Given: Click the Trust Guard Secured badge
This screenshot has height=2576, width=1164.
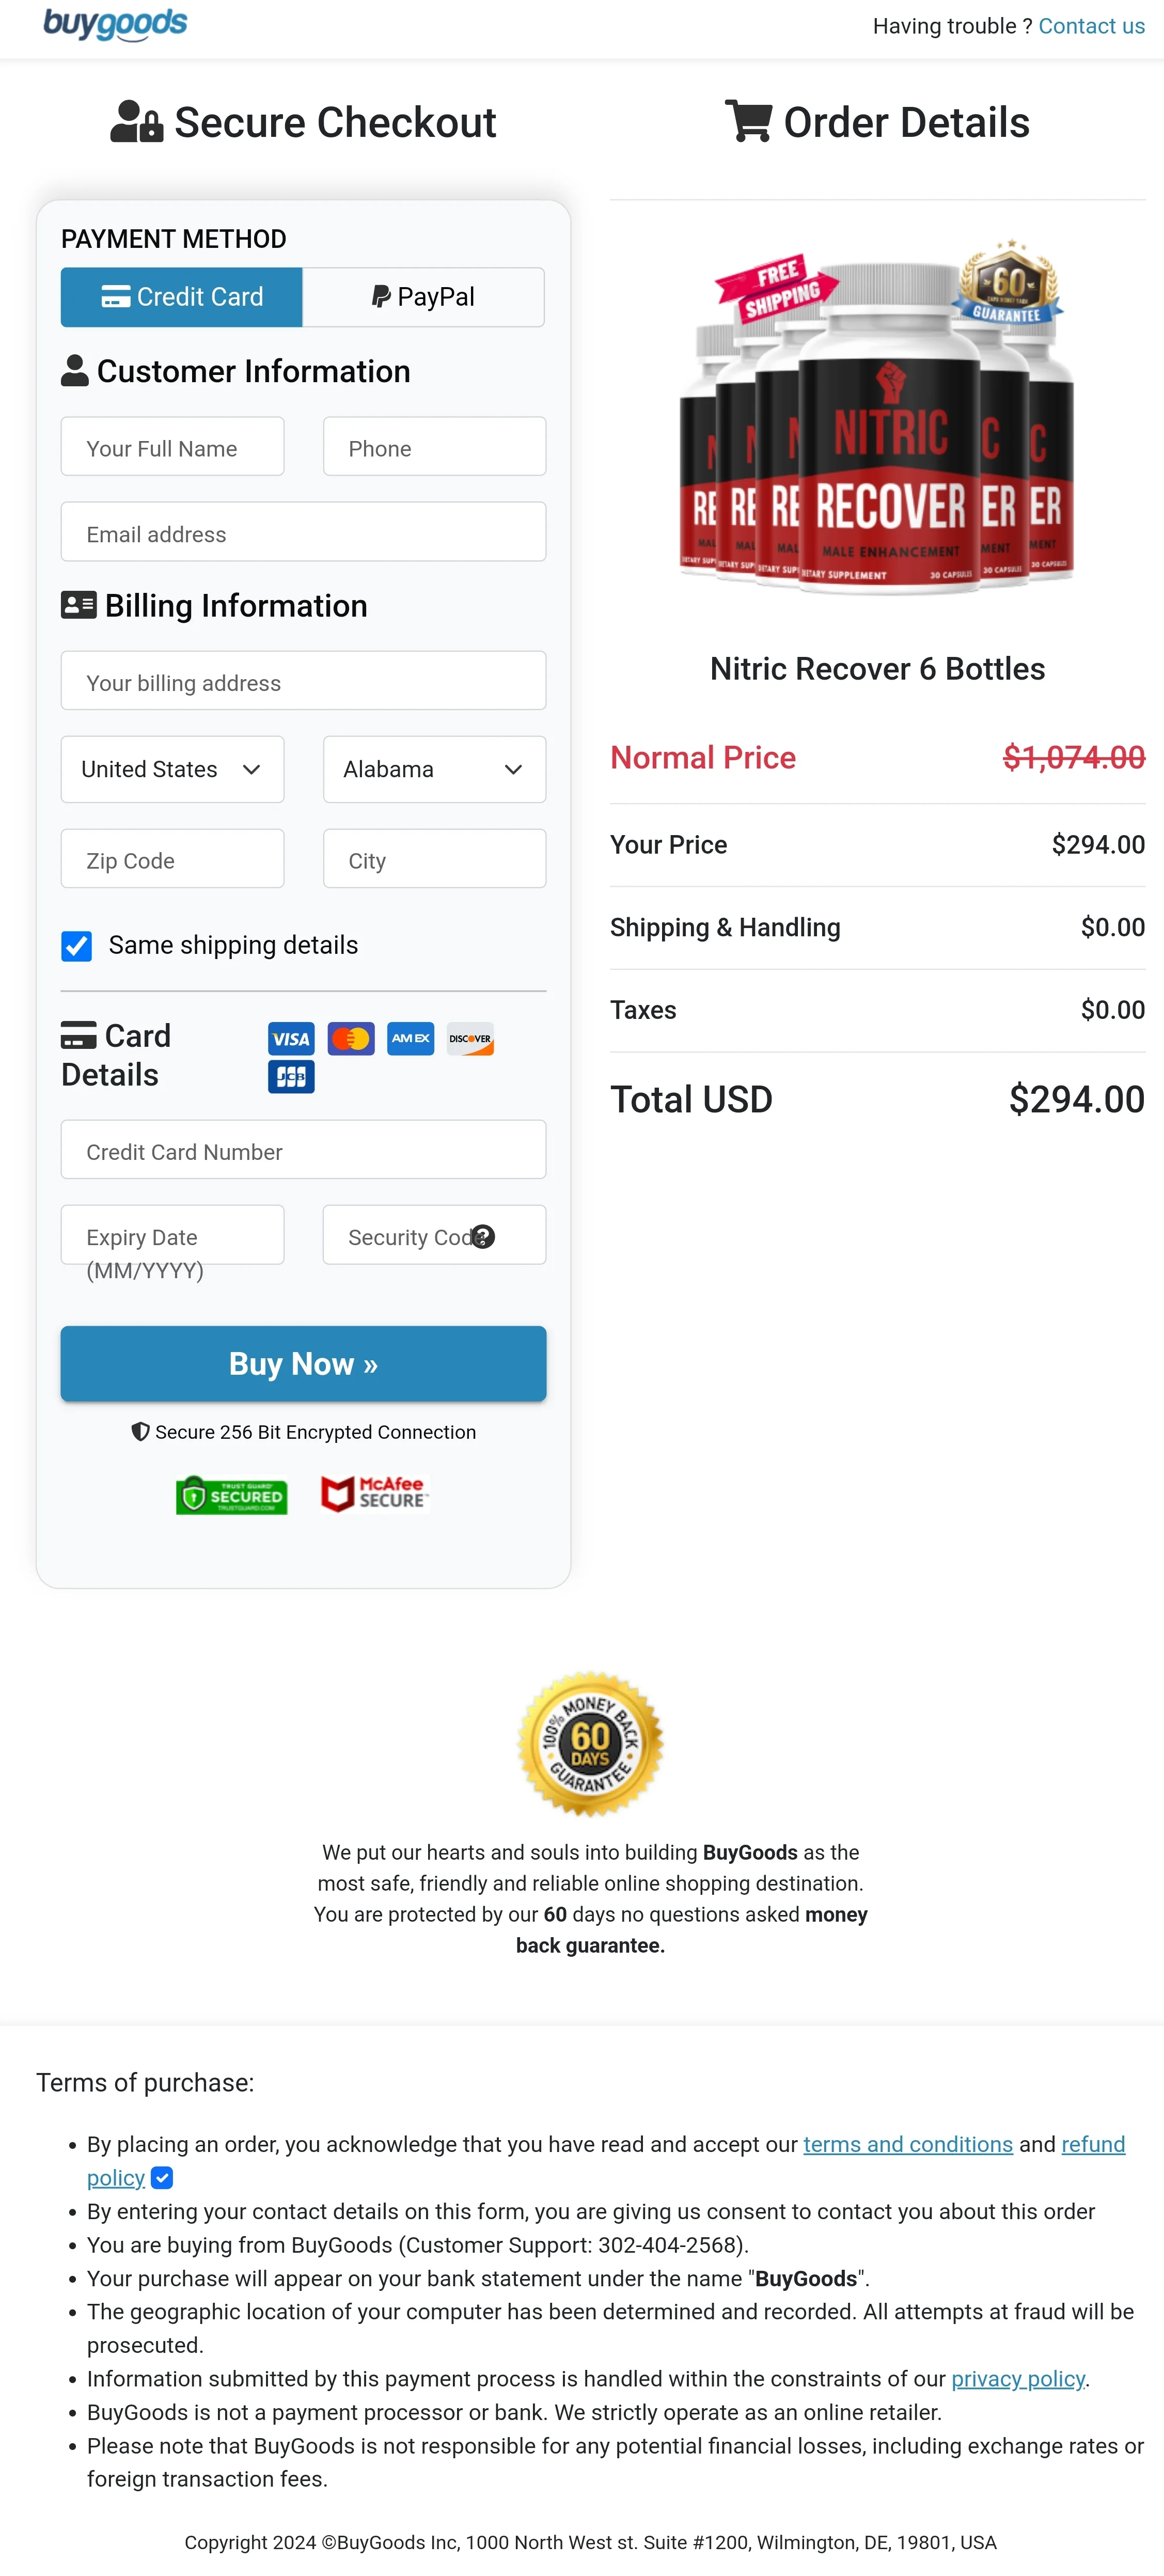Looking at the screenshot, I should [x=231, y=1495].
